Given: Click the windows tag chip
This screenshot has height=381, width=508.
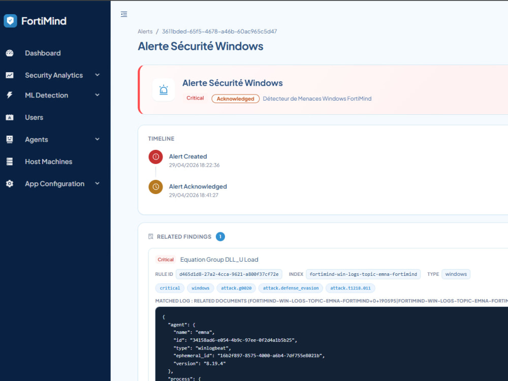Looking at the screenshot, I should [x=201, y=288].
